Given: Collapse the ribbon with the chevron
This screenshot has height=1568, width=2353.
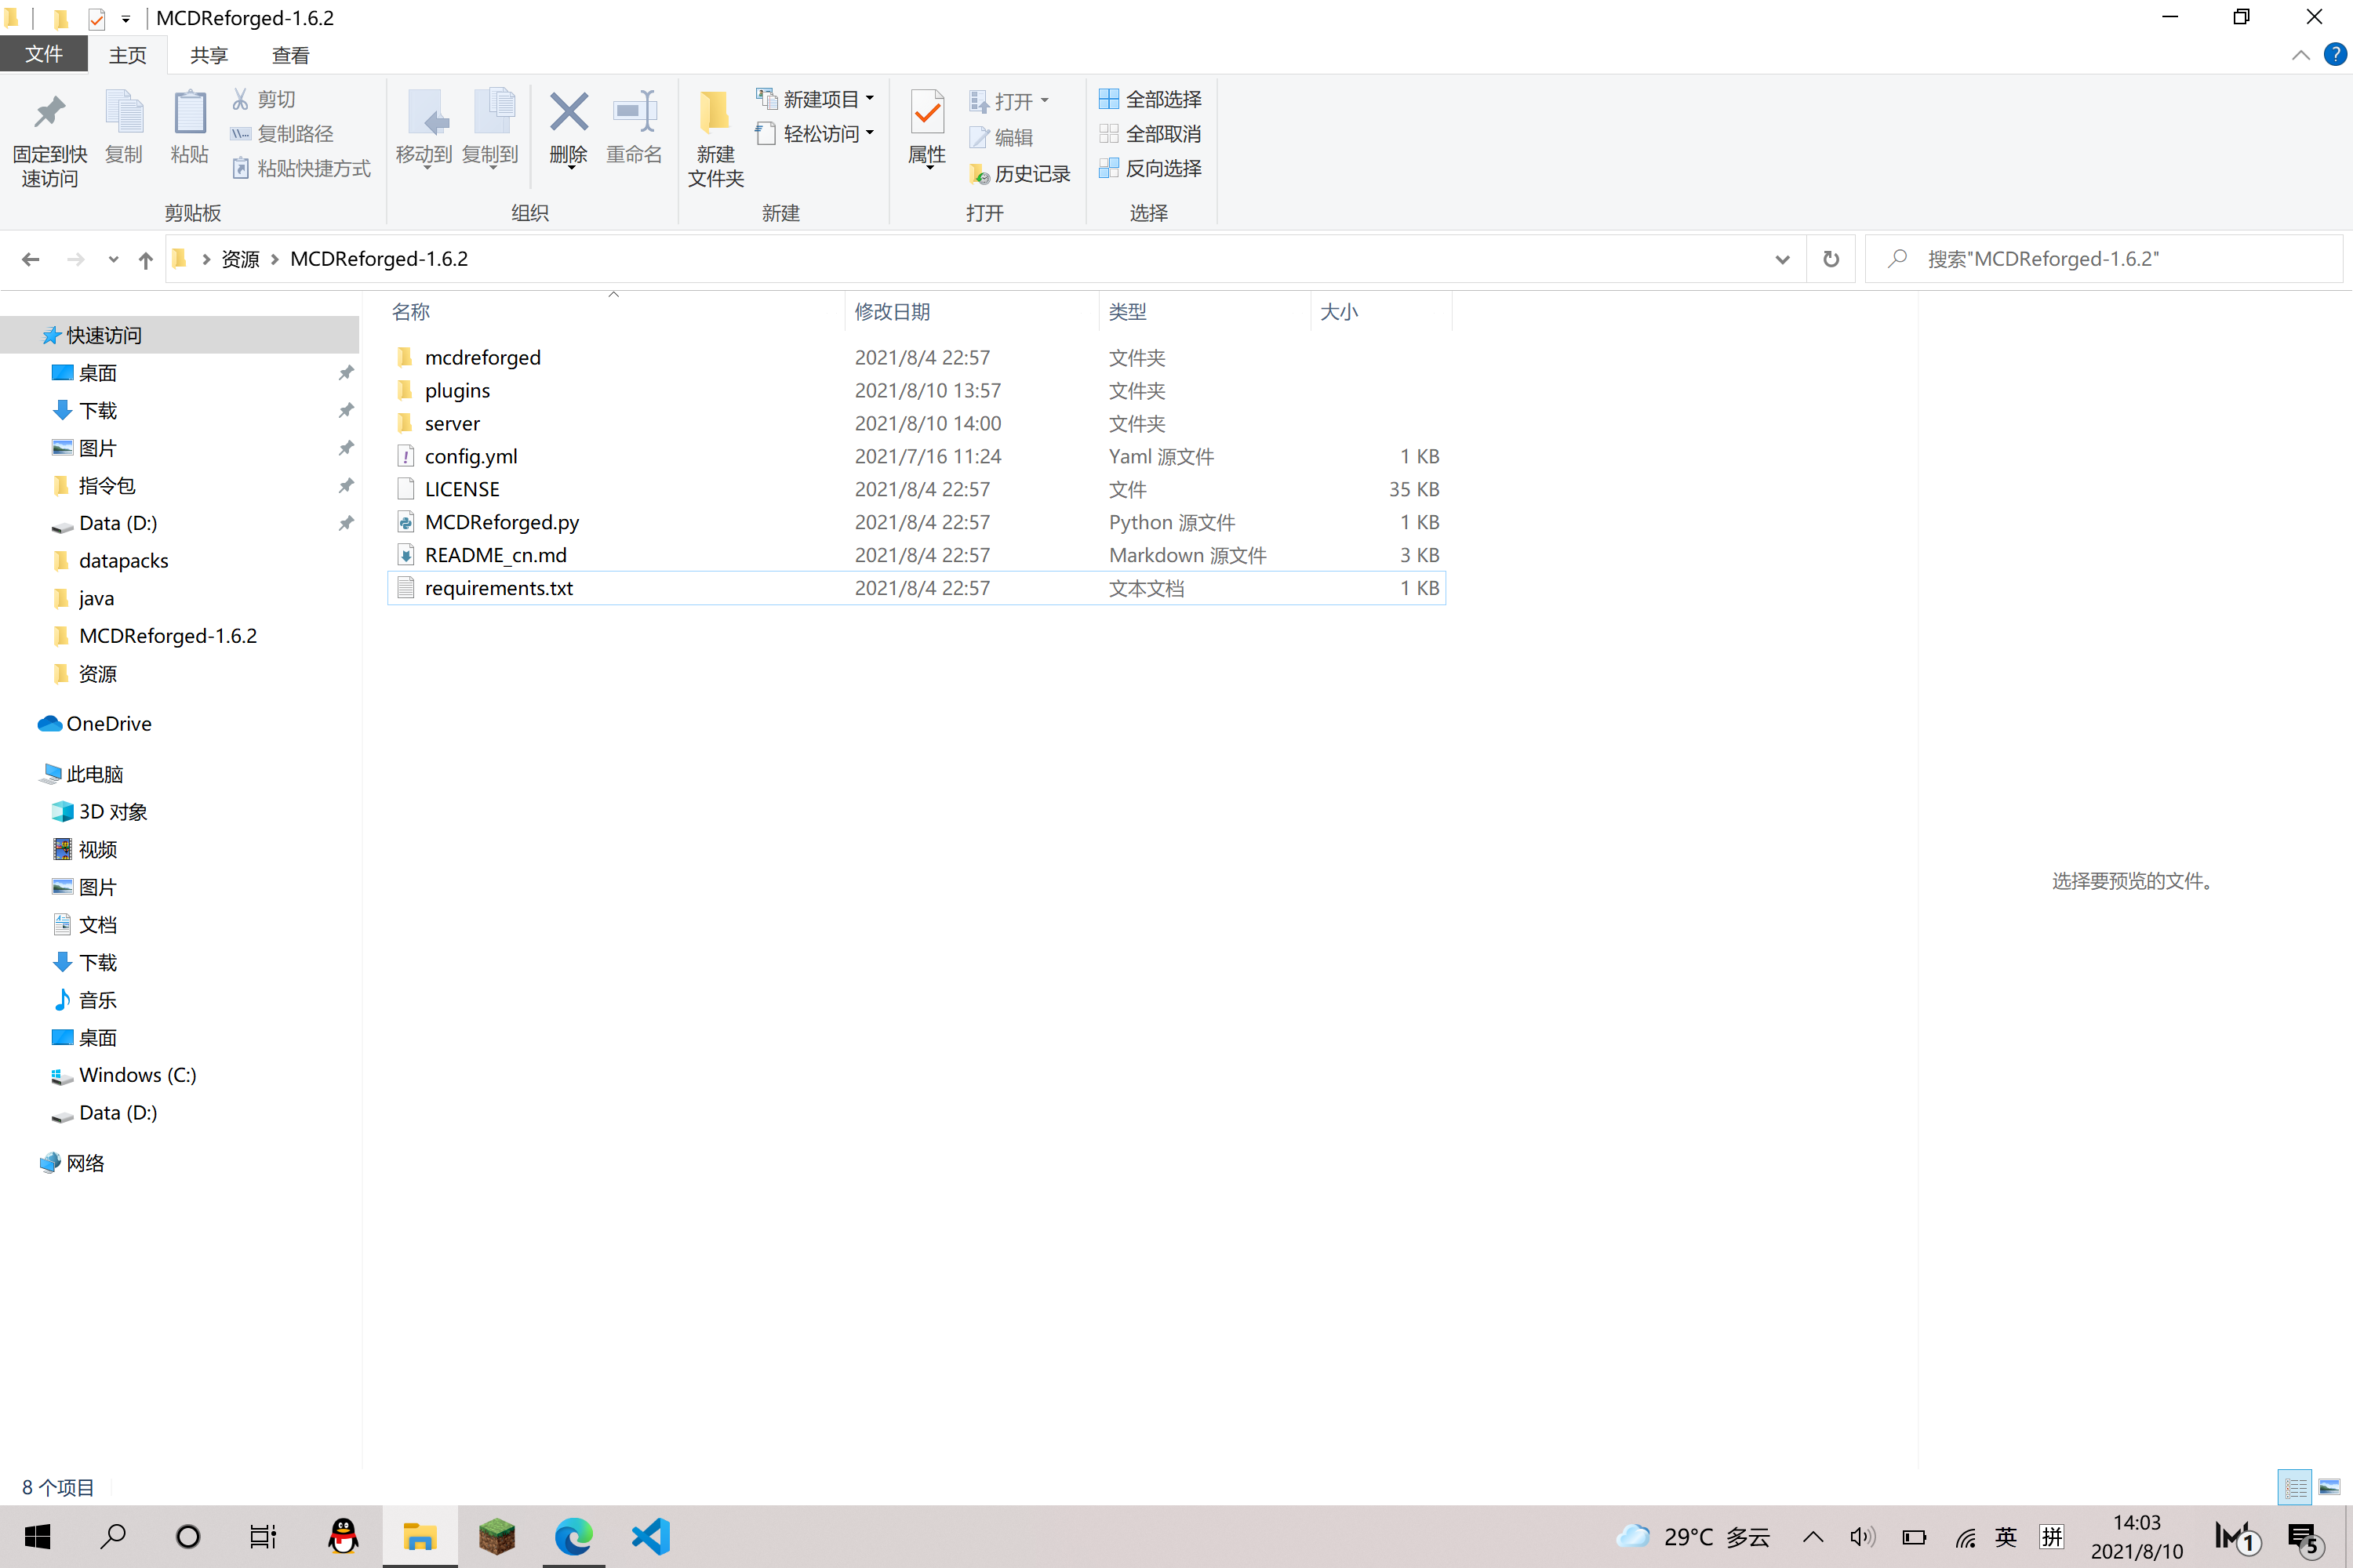Looking at the screenshot, I should click(x=2300, y=55).
